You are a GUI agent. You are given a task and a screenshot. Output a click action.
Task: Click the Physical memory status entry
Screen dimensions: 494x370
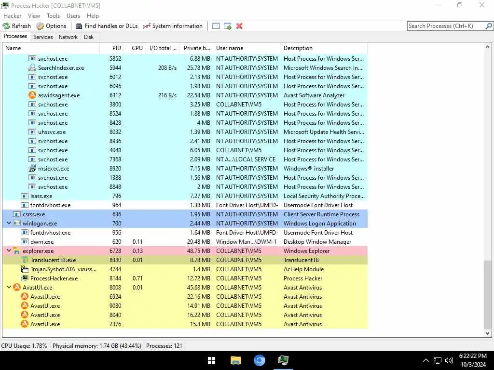pyautogui.click(x=96, y=346)
